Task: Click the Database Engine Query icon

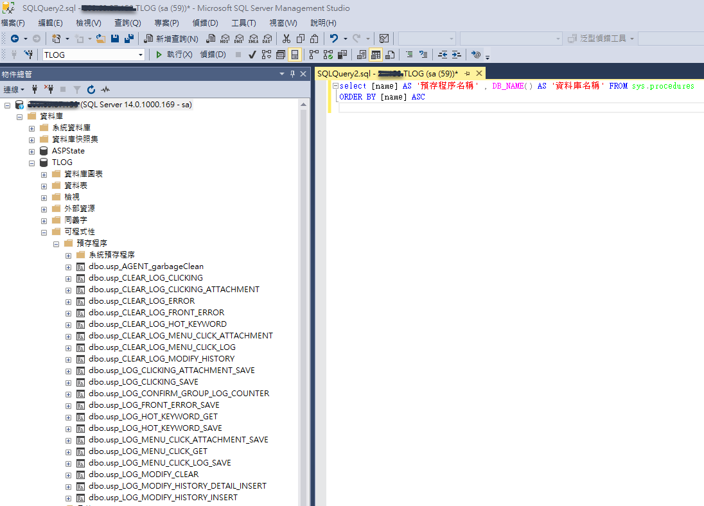Action: 211,39
